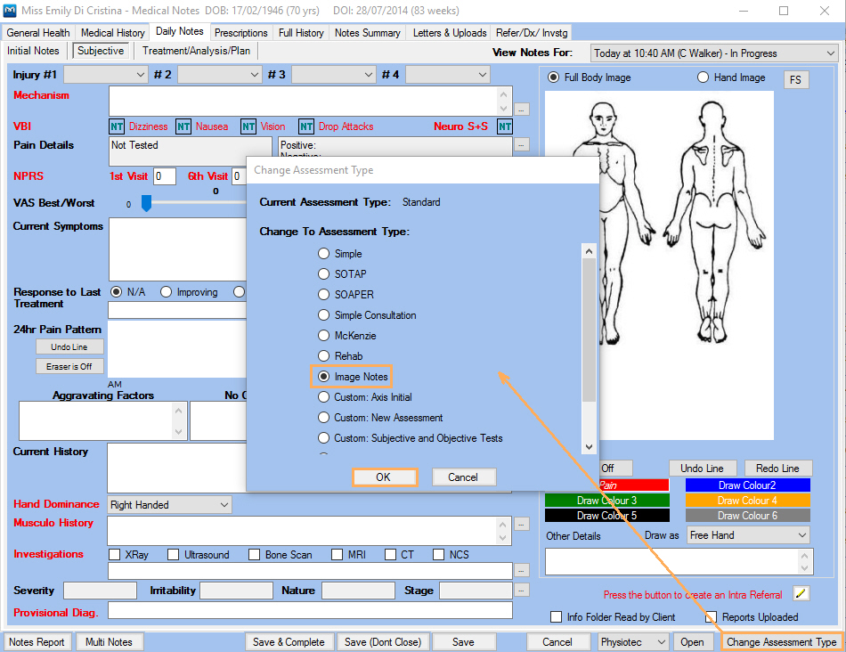The image size is (846, 652).
Task: Choose the SOTAP assessment type
Action: tap(323, 274)
